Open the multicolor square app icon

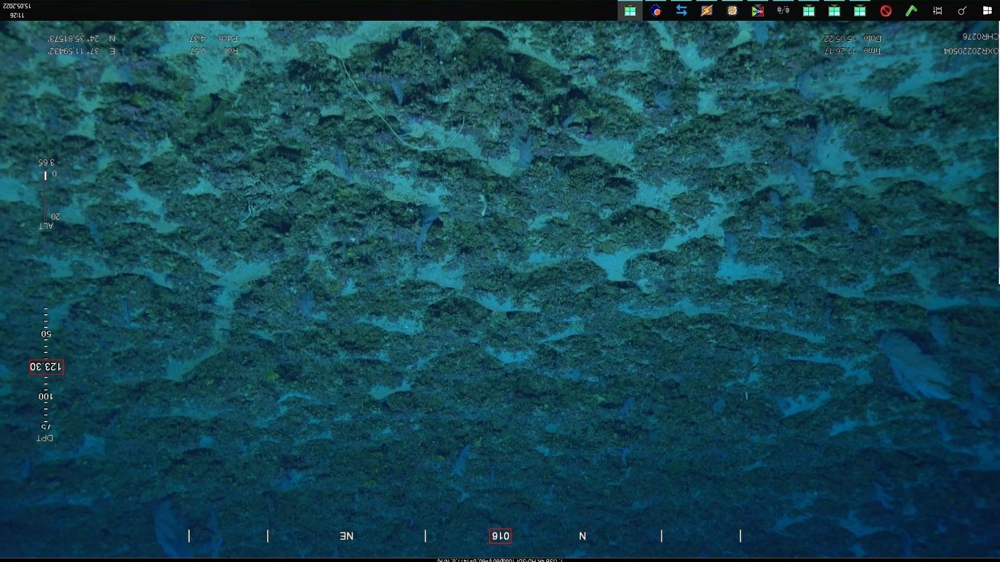tap(758, 10)
